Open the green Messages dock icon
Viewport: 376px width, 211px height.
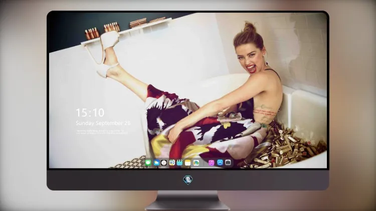click(x=148, y=162)
